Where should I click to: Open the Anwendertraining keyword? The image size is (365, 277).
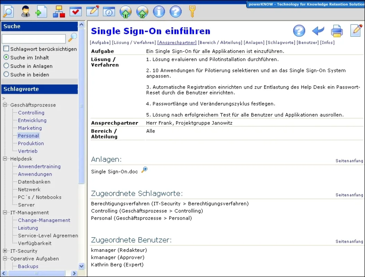click(x=39, y=166)
